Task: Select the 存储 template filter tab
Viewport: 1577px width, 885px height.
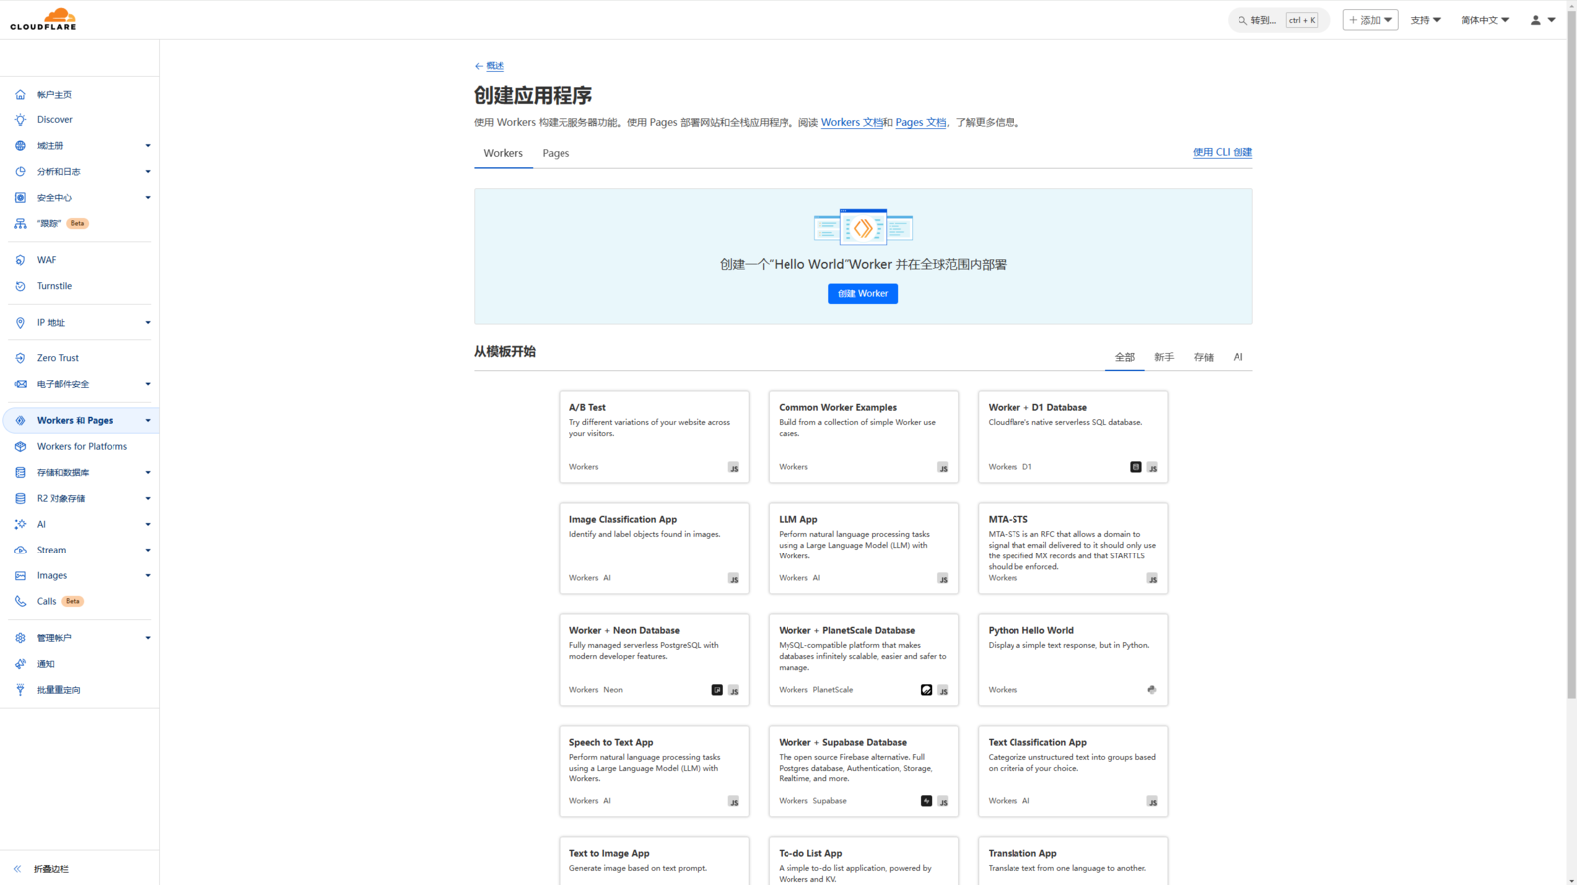Action: [1204, 357]
